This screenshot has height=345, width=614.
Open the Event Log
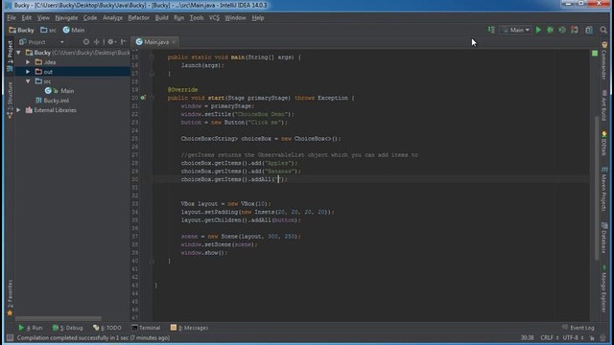tap(579, 328)
